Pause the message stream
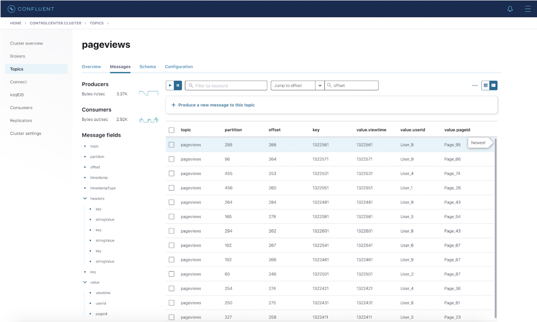Viewport: 537px width, 322px height. pos(178,85)
